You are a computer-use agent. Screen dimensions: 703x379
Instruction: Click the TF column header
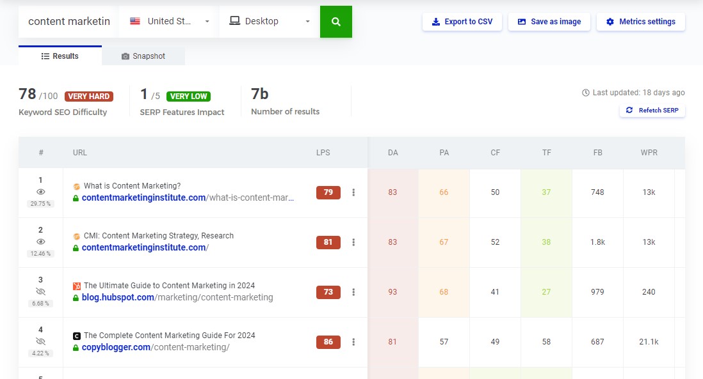tap(547, 153)
